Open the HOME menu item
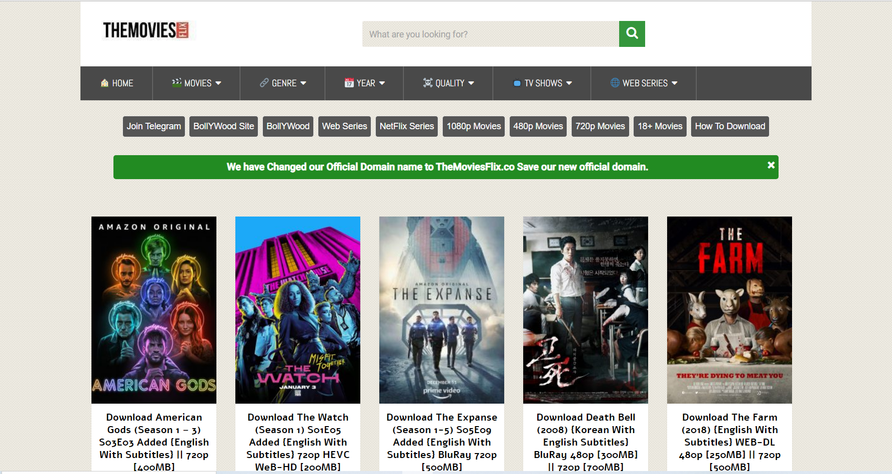892x474 pixels. pyautogui.click(x=116, y=83)
